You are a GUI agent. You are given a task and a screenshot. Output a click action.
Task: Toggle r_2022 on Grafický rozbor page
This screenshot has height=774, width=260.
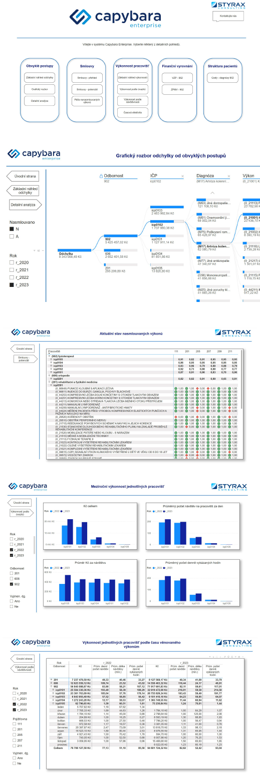(x=12, y=277)
